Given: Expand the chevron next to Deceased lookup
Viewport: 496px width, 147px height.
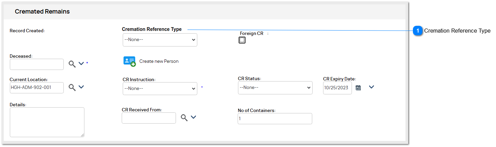Looking at the screenshot, I should [x=81, y=63].
